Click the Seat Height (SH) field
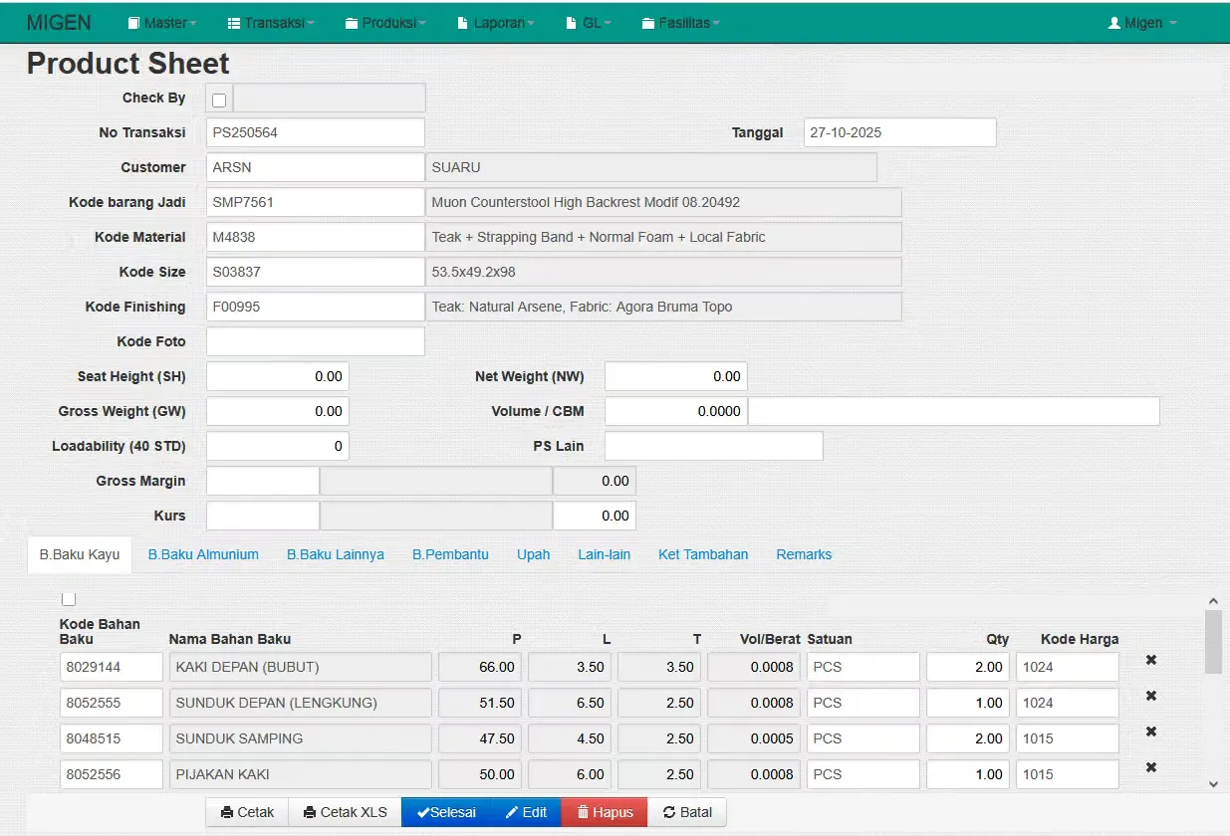The height and width of the screenshot is (836, 1230). pyautogui.click(x=278, y=376)
